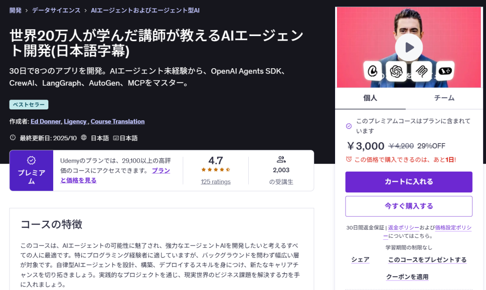486x290 pixels.
Task: Click the closed captions subtitle icon
Action: pos(115,138)
